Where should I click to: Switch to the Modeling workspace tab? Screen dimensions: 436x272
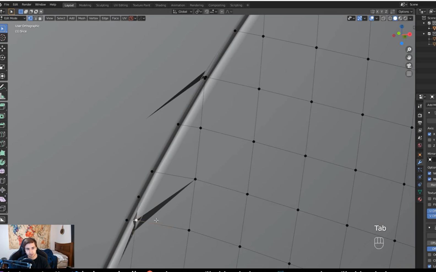pos(85,5)
